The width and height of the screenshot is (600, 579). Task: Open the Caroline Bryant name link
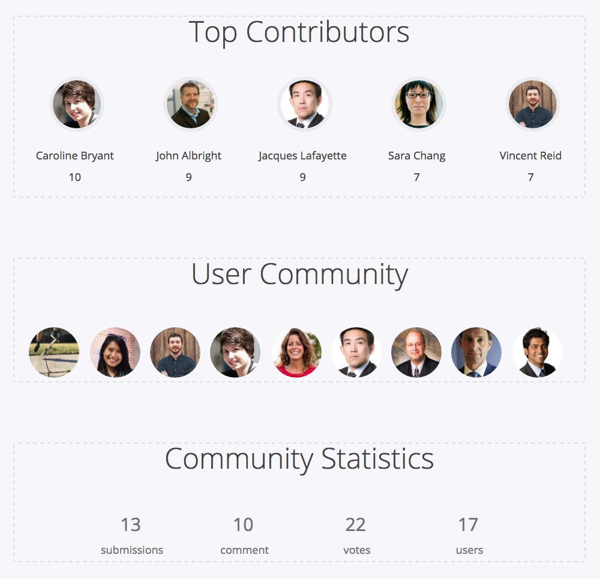[x=74, y=156]
